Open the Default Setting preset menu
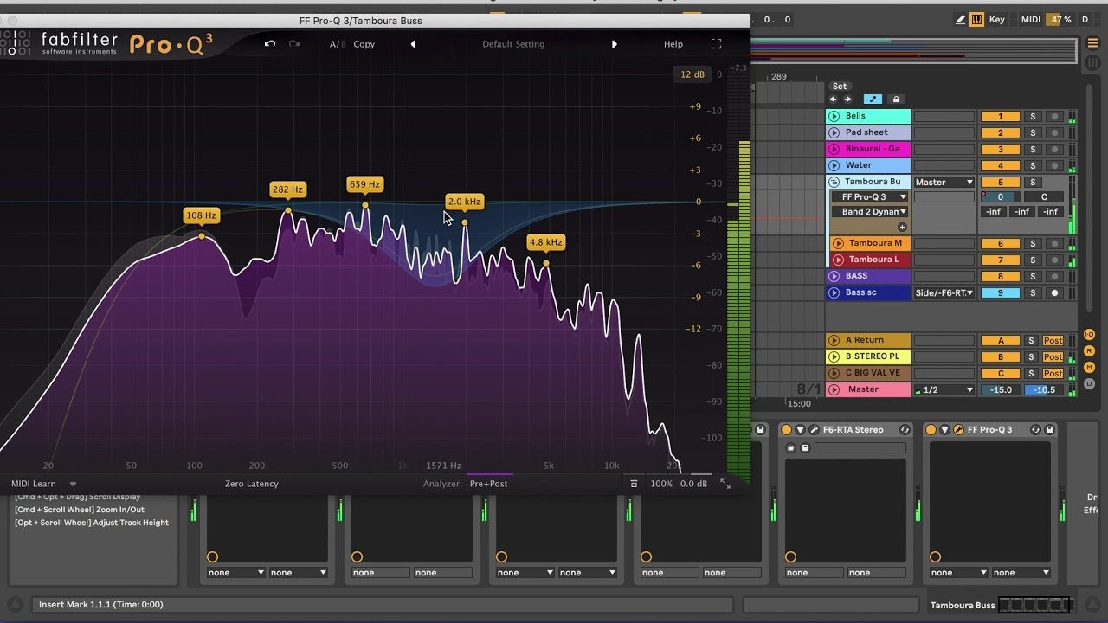Image resolution: width=1108 pixels, height=623 pixels. [x=513, y=44]
